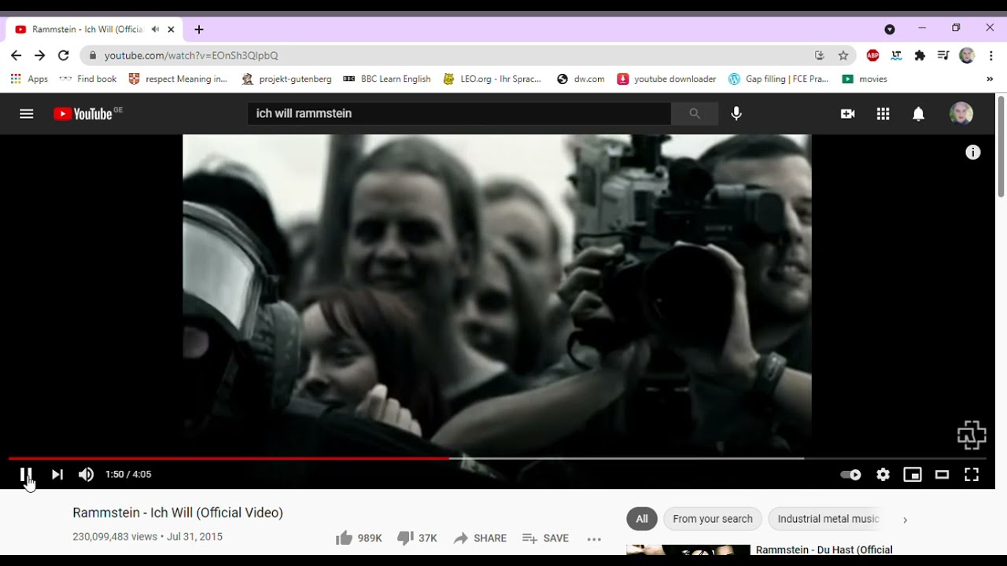Open respect Meaning bookmark

(178, 79)
